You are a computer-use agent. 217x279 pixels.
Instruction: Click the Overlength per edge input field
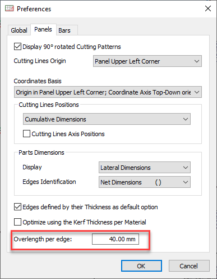click(116, 239)
